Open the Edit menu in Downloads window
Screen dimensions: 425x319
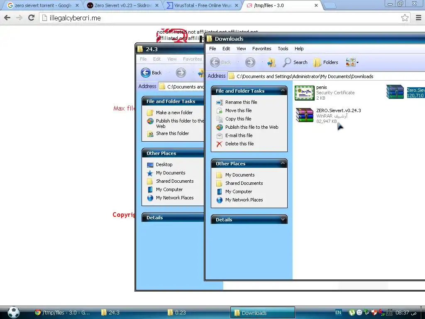point(226,49)
